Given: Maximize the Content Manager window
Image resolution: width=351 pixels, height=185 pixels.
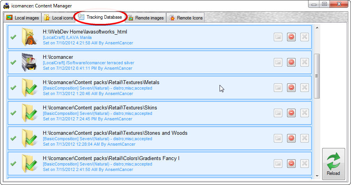Looking at the screenshot, I should pyautogui.click(x=324, y=4).
